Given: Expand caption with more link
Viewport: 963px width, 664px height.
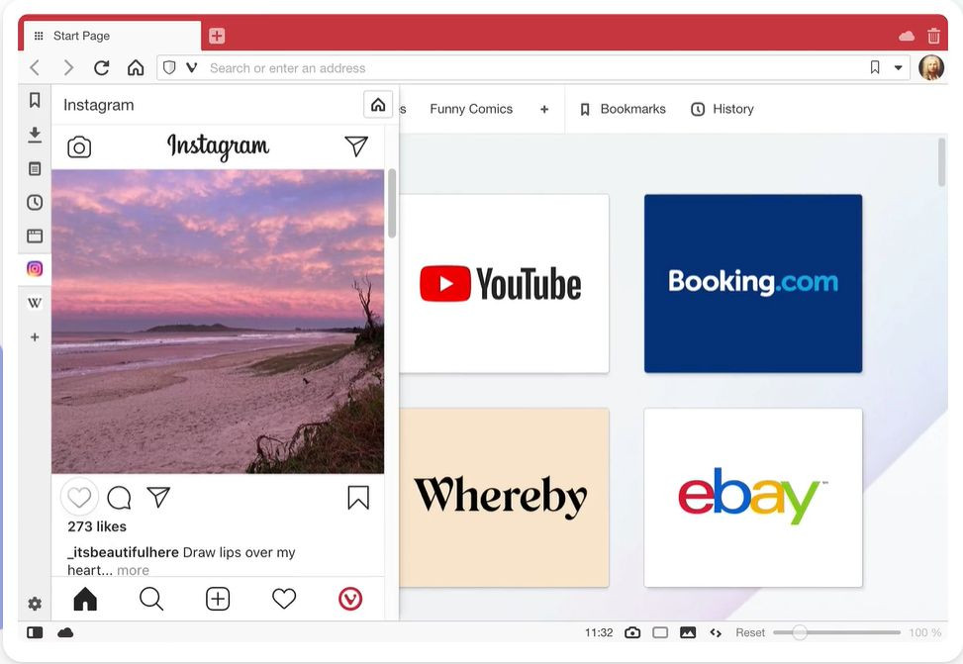Looking at the screenshot, I should [x=133, y=570].
